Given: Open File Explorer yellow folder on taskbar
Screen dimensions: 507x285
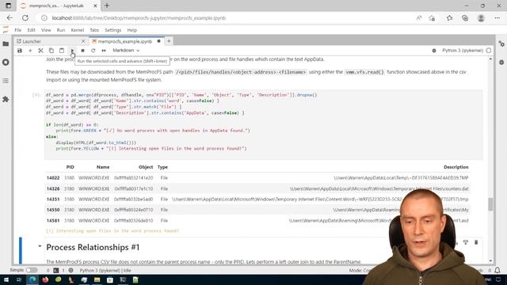Looking at the screenshot, I should pos(97,279).
